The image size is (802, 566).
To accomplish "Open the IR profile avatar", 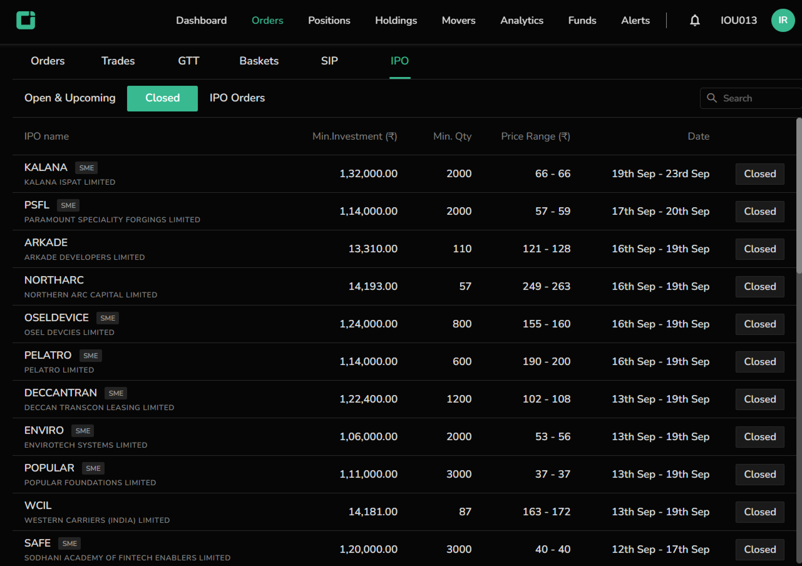I will (x=783, y=20).
